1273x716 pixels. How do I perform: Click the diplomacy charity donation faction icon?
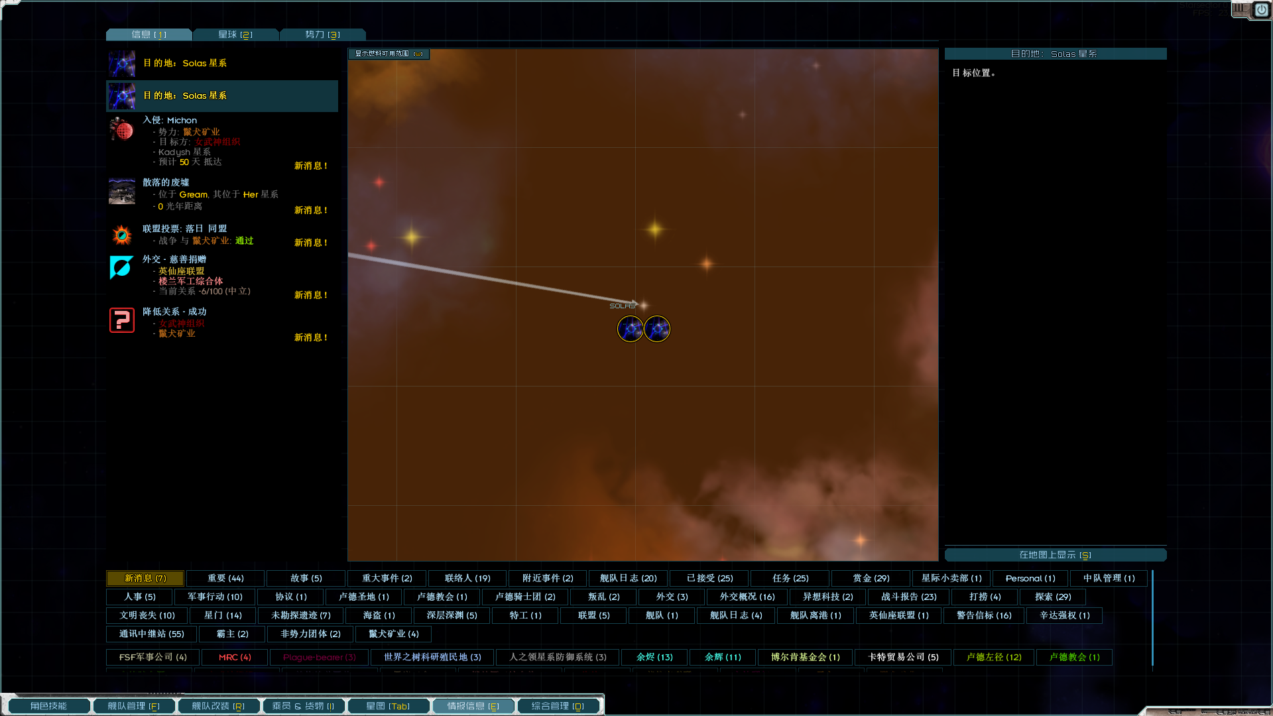coord(122,267)
